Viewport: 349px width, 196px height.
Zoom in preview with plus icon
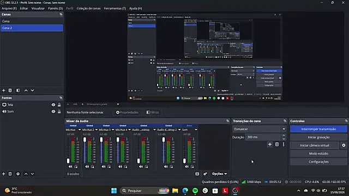pos(82,104)
